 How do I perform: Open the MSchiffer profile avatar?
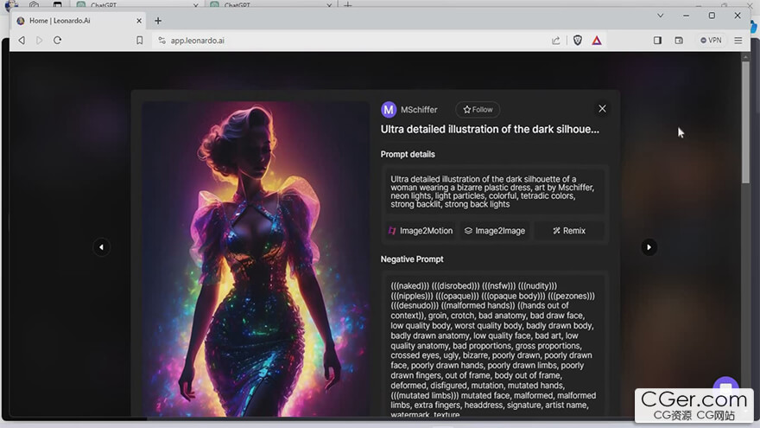(x=389, y=110)
